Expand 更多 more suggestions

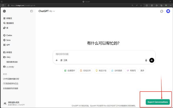coord(142,71)
